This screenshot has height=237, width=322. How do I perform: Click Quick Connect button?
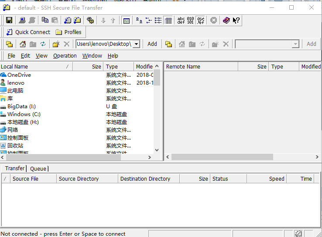tap(28, 32)
